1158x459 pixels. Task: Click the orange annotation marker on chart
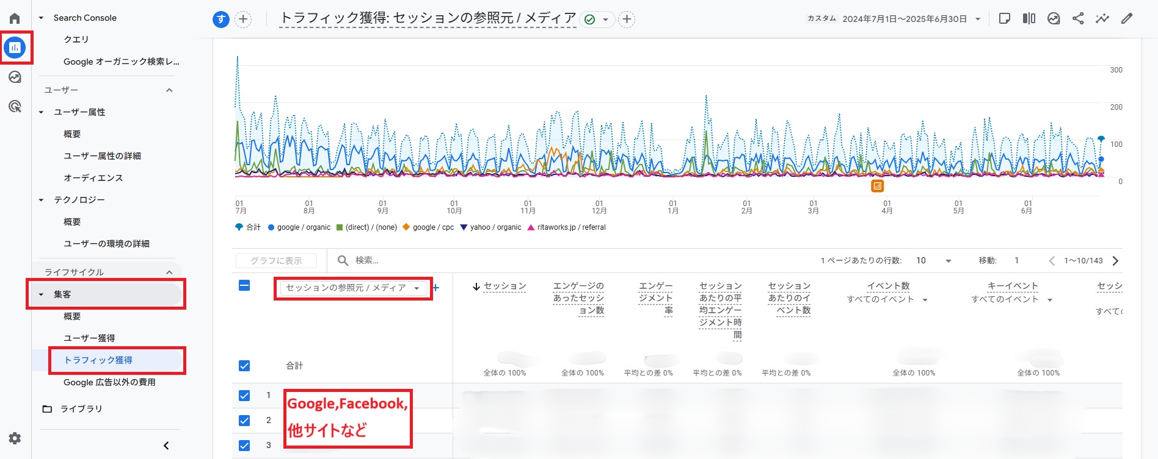(877, 186)
